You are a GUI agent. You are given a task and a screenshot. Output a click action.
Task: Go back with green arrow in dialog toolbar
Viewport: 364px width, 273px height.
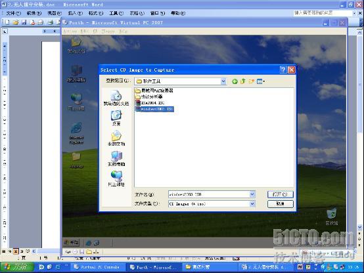[235, 81]
